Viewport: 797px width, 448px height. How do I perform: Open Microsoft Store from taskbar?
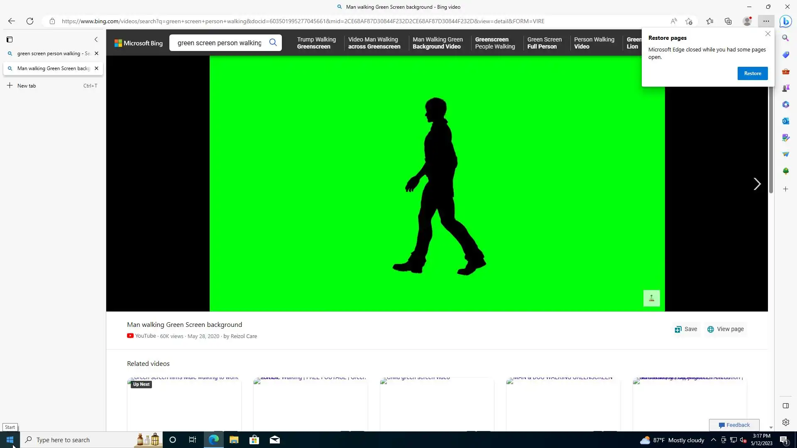tap(254, 440)
